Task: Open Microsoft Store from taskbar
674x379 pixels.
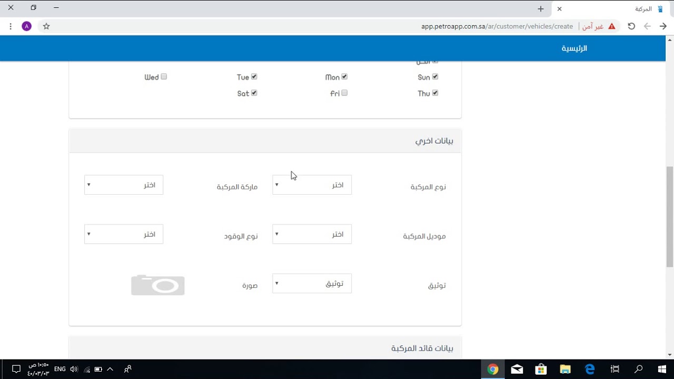Action: click(541, 369)
